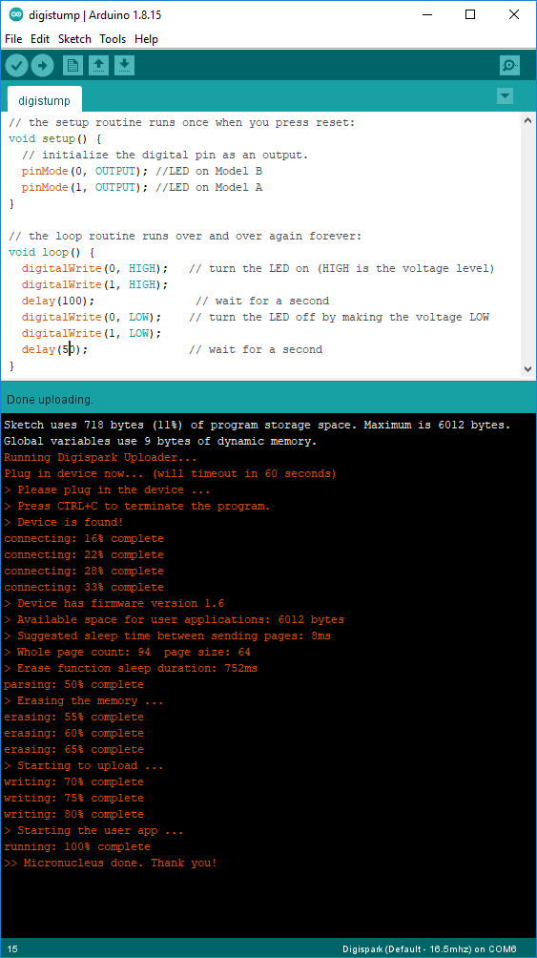Screen dimensions: 537x958
Task: Open the Tools menu
Action: point(113,39)
